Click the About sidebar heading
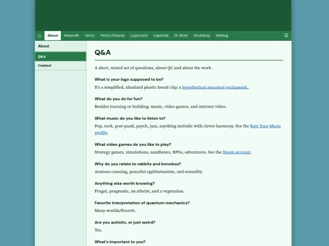The height and width of the screenshot is (246, 329). 44,46
